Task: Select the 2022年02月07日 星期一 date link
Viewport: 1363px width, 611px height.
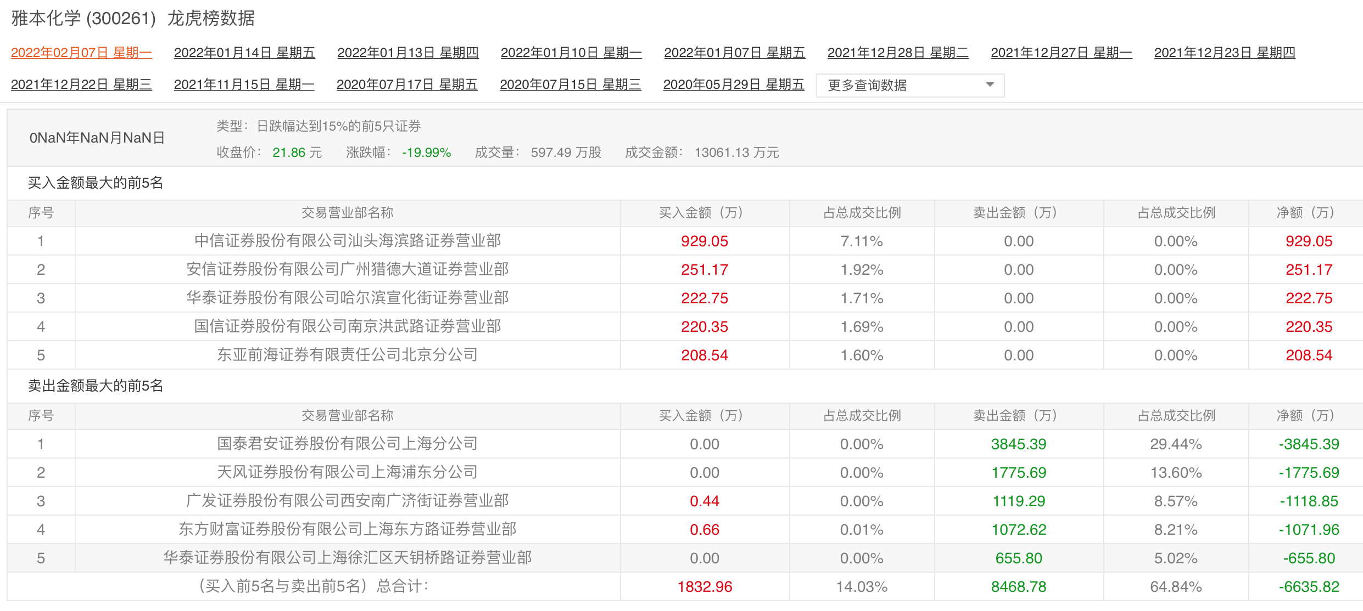Action: tap(81, 53)
